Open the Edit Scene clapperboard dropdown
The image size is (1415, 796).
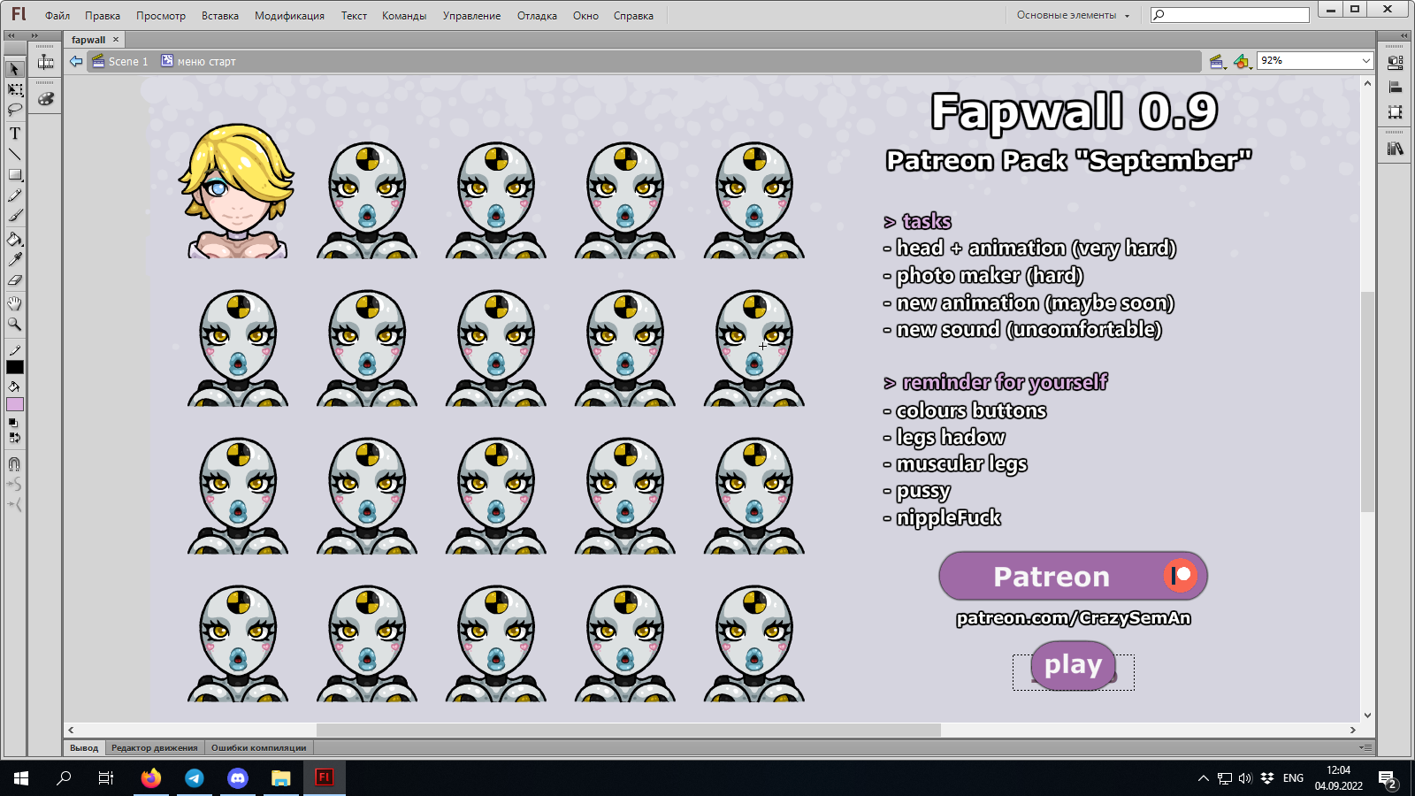(x=1217, y=61)
